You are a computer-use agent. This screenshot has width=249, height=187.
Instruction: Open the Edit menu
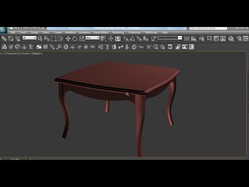(12, 33)
